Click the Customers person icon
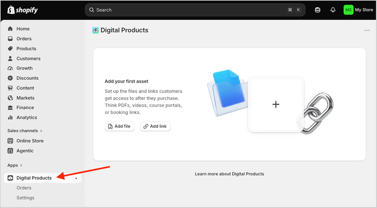Viewport: 377px width, 208px height. coord(10,58)
